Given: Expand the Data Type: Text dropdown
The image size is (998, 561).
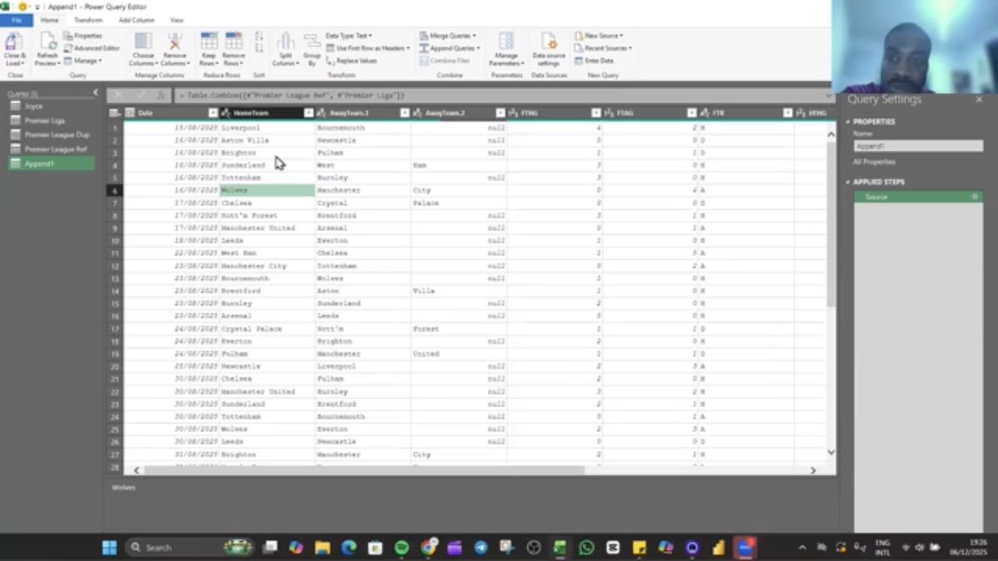Looking at the screenshot, I should [x=348, y=36].
